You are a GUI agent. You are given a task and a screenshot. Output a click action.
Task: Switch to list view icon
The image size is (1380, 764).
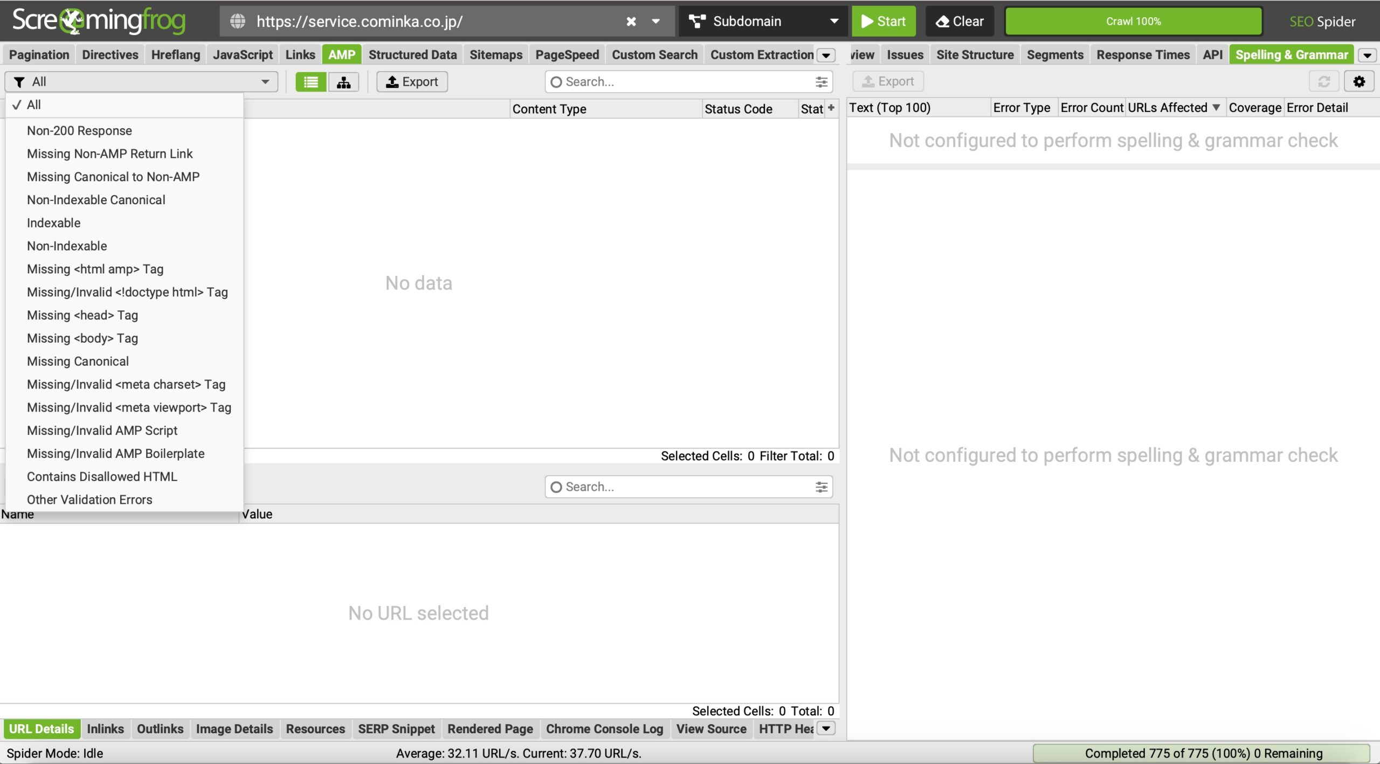tap(310, 82)
